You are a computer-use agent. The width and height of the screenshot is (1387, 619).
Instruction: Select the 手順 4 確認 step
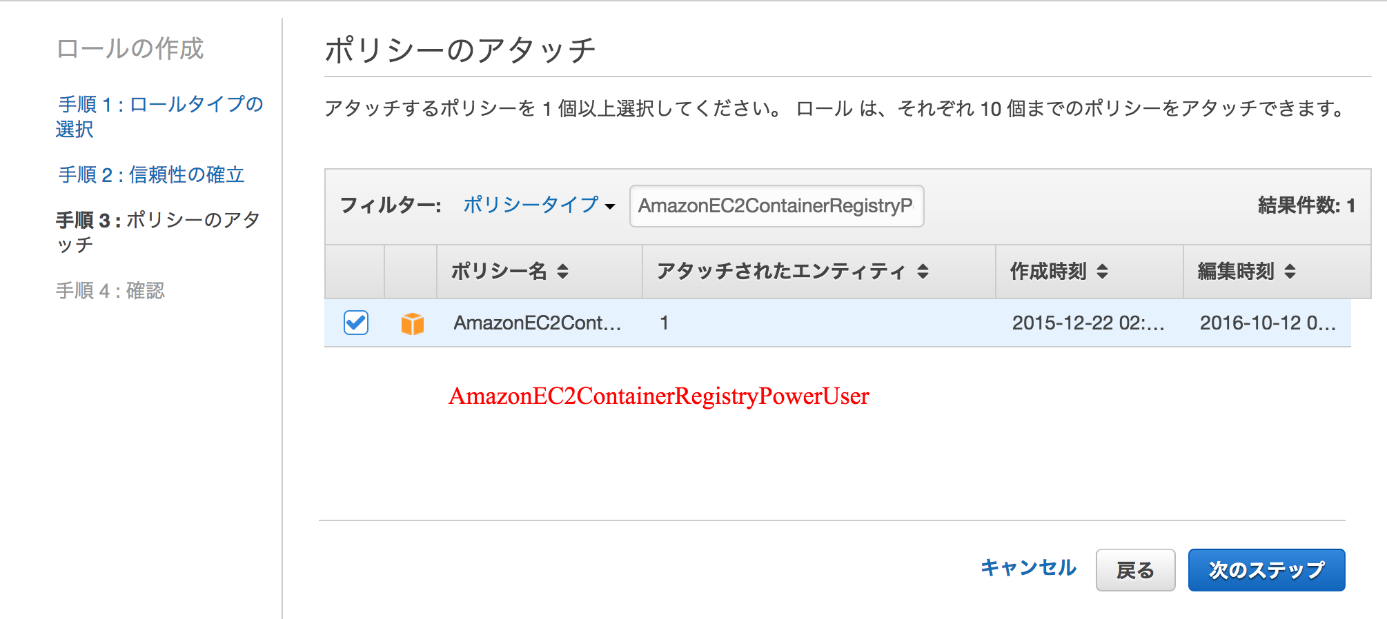pyautogui.click(x=112, y=290)
